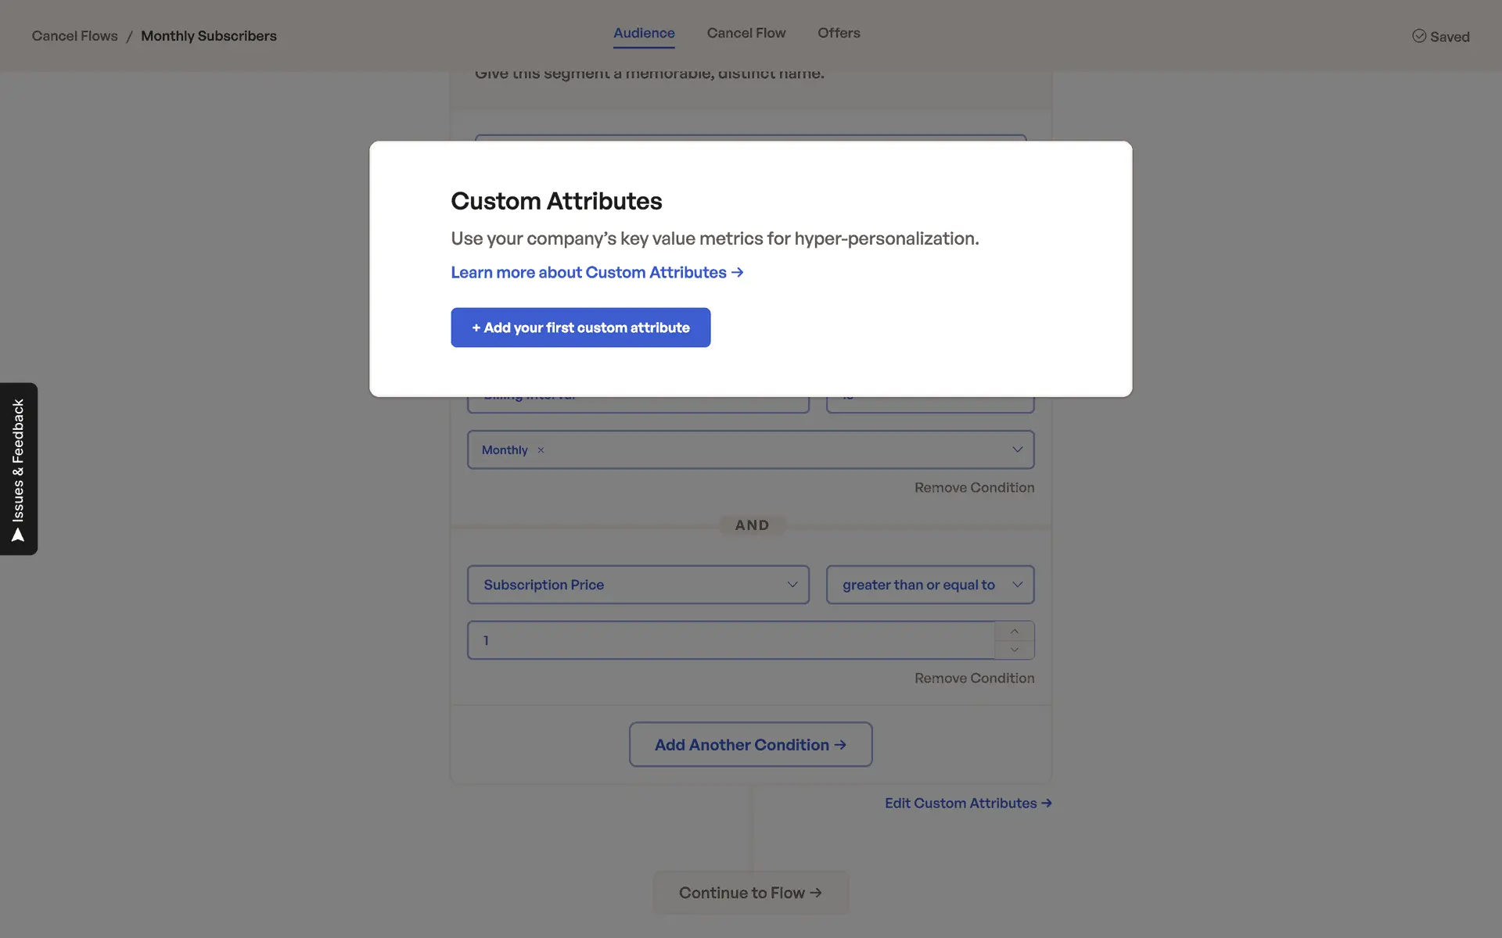
Task: Click Add Another Condition button
Action: coord(750,744)
